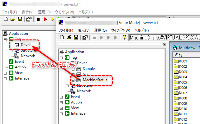
Task: Open ウィンドウ(W) menu in Editor Mode window
Action: 121,30
